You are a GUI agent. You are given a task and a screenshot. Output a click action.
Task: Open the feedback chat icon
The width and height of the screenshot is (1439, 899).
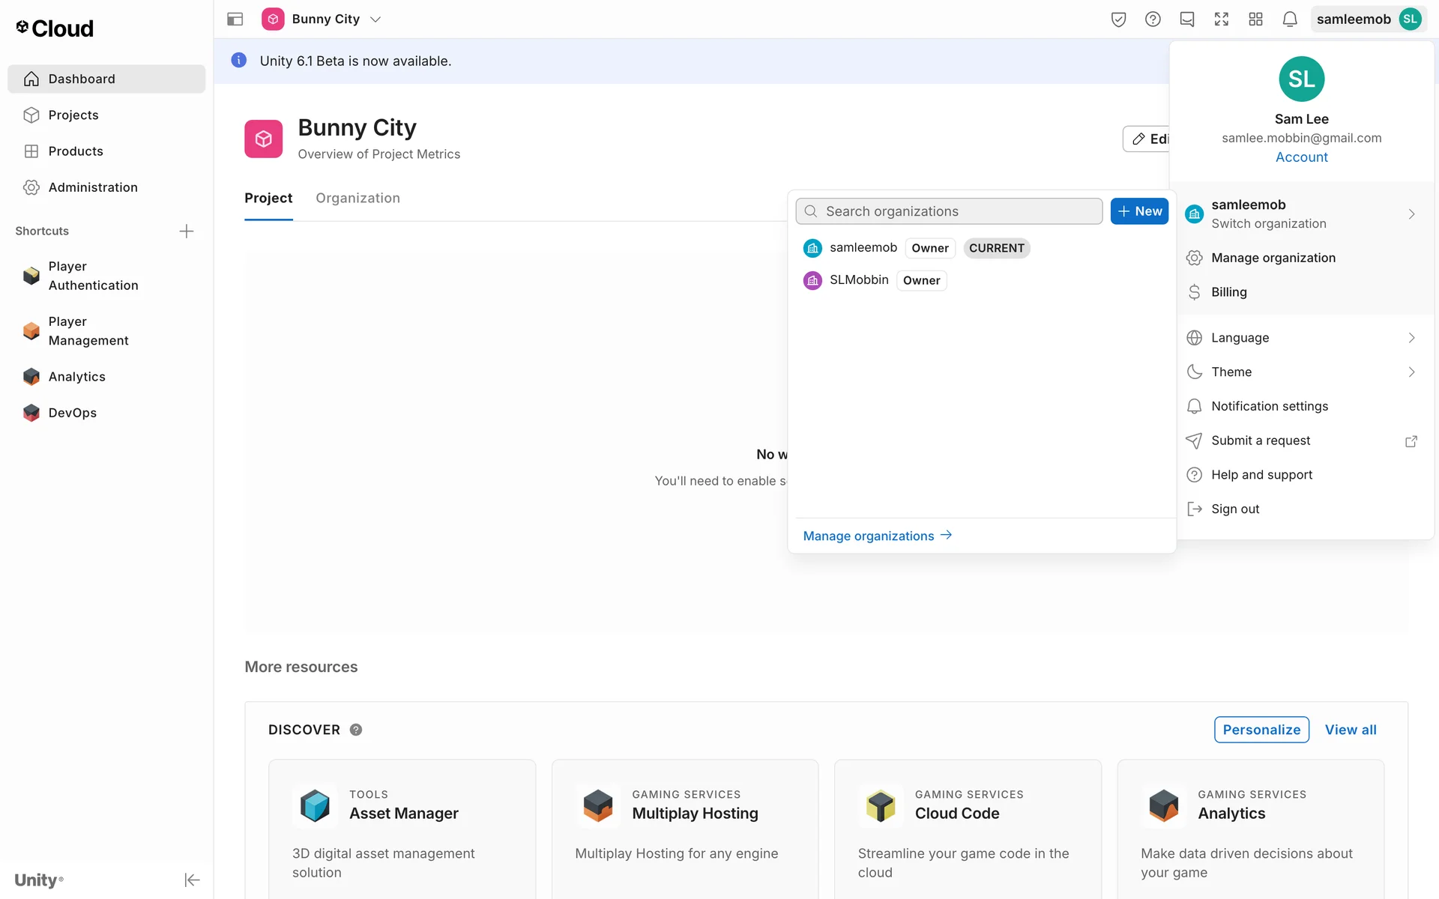tap(1187, 19)
